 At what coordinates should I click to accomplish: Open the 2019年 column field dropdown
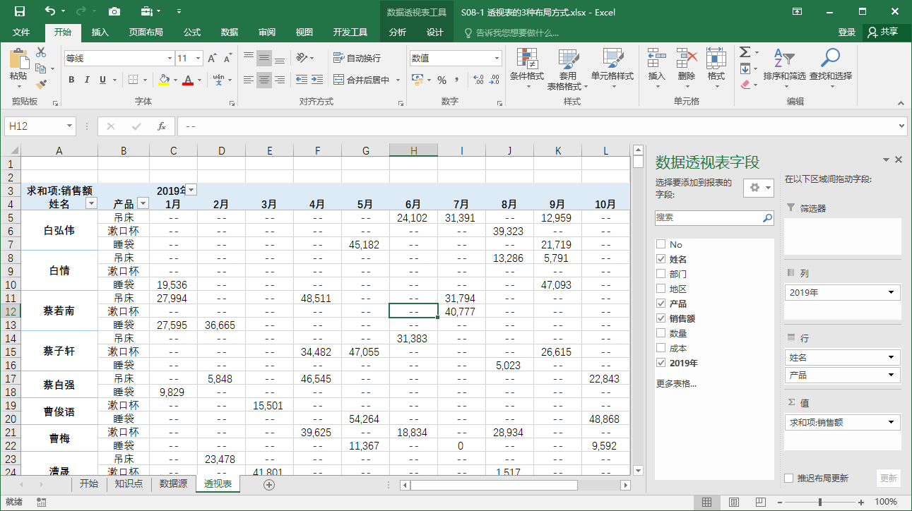191,189
